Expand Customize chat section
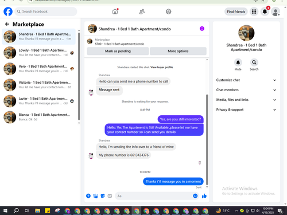The height and width of the screenshot is (215, 287). pos(246,80)
